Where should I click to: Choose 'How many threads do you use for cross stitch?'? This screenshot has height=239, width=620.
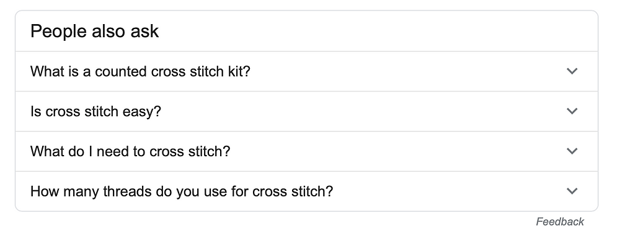(182, 191)
